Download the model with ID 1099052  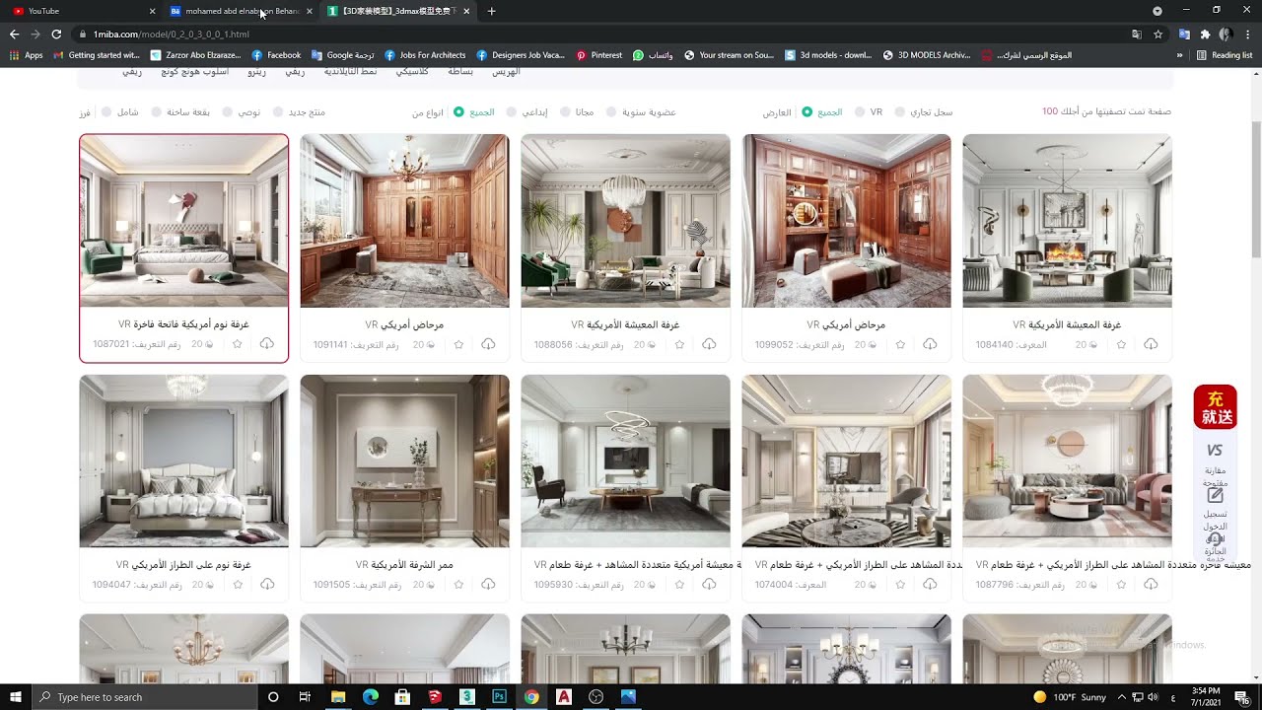(x=929, y=344)
